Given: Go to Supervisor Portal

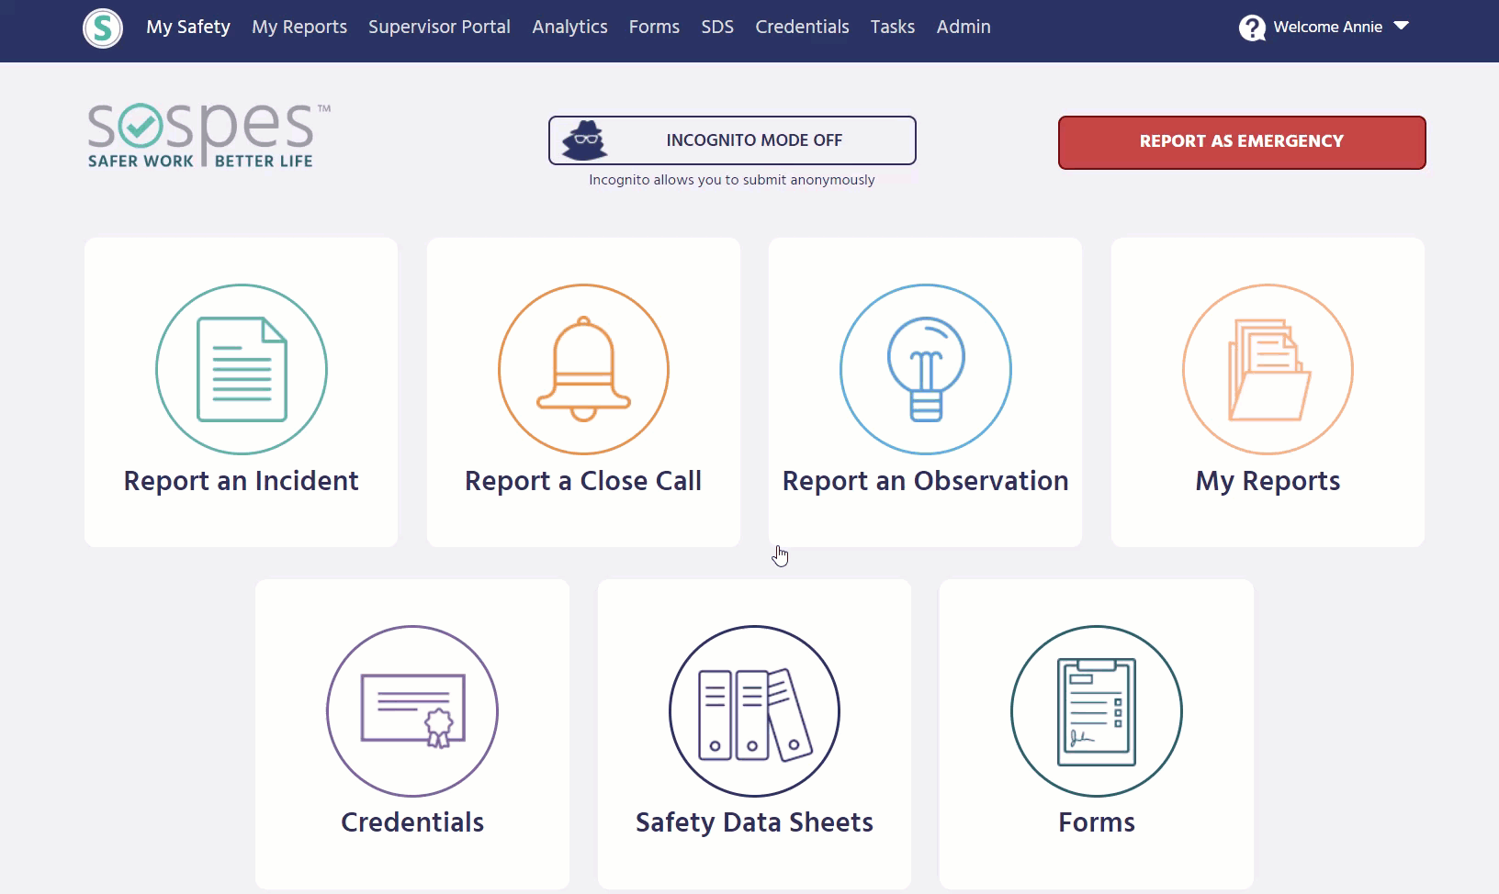Looking at the screenshot, I should [x=439, y=27].
